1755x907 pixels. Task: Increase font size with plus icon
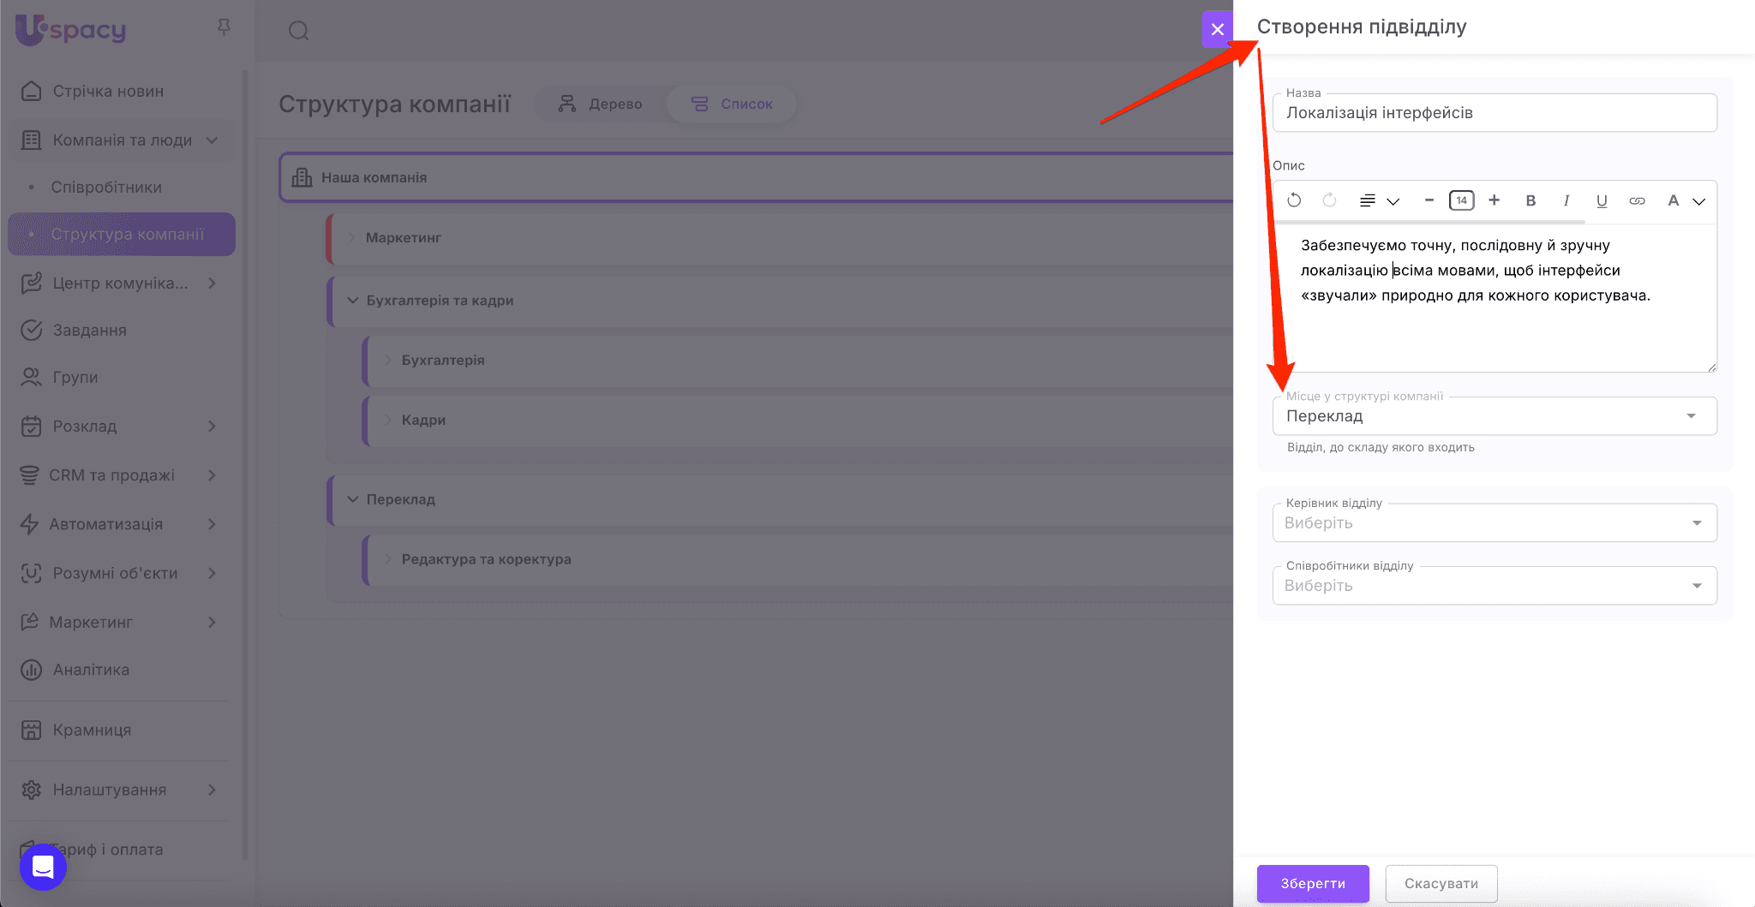(x=1494, y=200)
